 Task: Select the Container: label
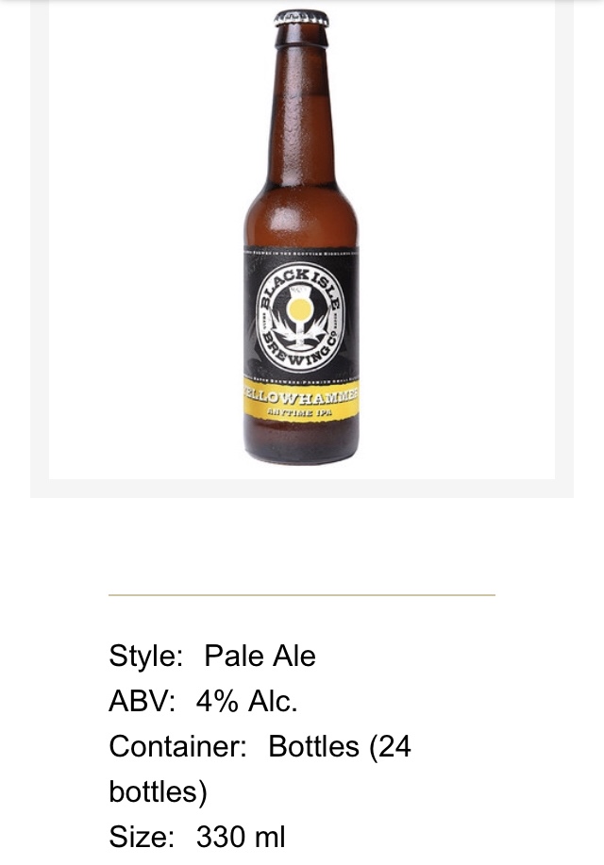177,746
